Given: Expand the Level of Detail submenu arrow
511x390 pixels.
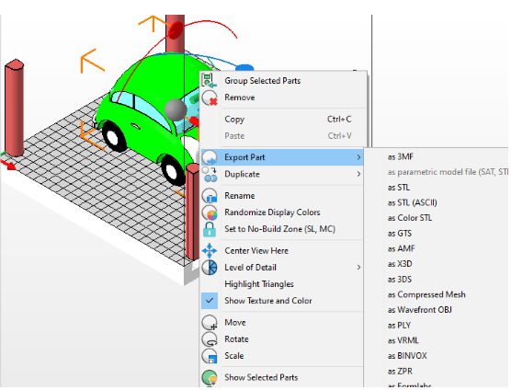Looking at the screenshot, I should pyautogui.click(x=358, y=268).
